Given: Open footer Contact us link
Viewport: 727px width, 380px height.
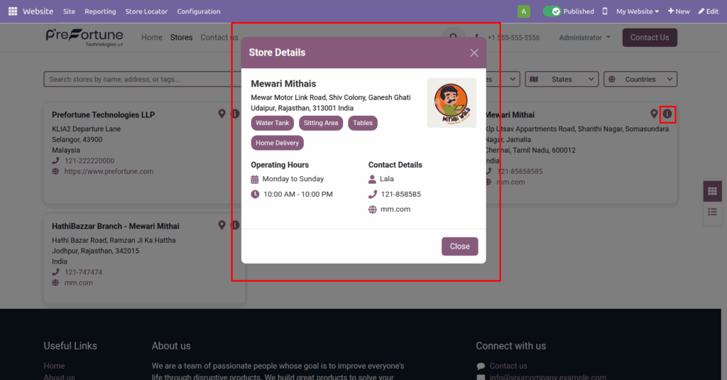Looking at the screenshot, I should pos(508,366).
